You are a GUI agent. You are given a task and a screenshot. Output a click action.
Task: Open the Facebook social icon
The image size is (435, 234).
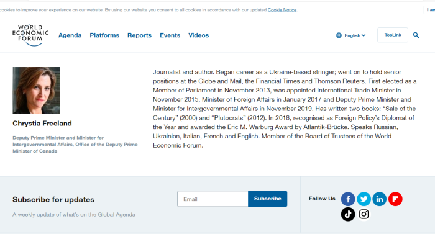(x=348, y=199)
